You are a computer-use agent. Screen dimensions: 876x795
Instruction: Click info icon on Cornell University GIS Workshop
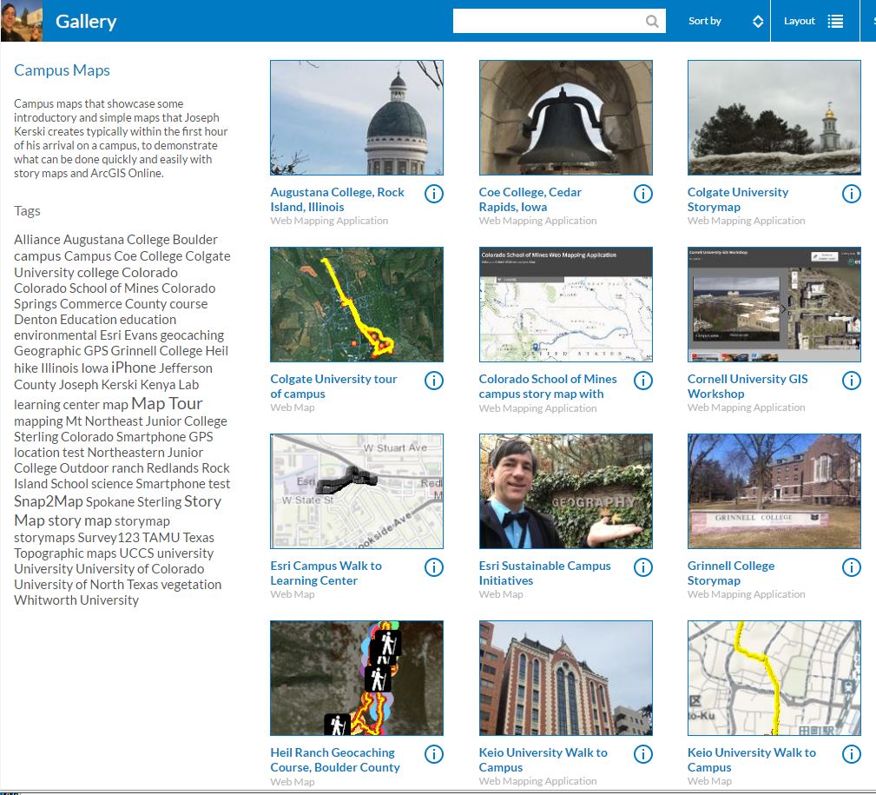click(852, 381)
